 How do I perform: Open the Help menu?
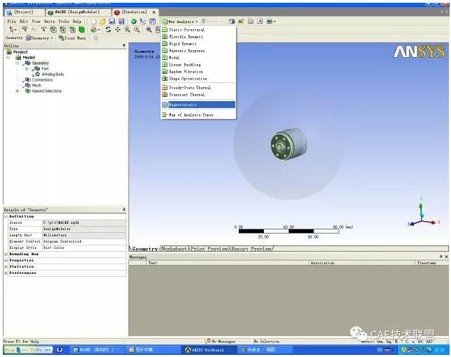[x=77, y=22]
